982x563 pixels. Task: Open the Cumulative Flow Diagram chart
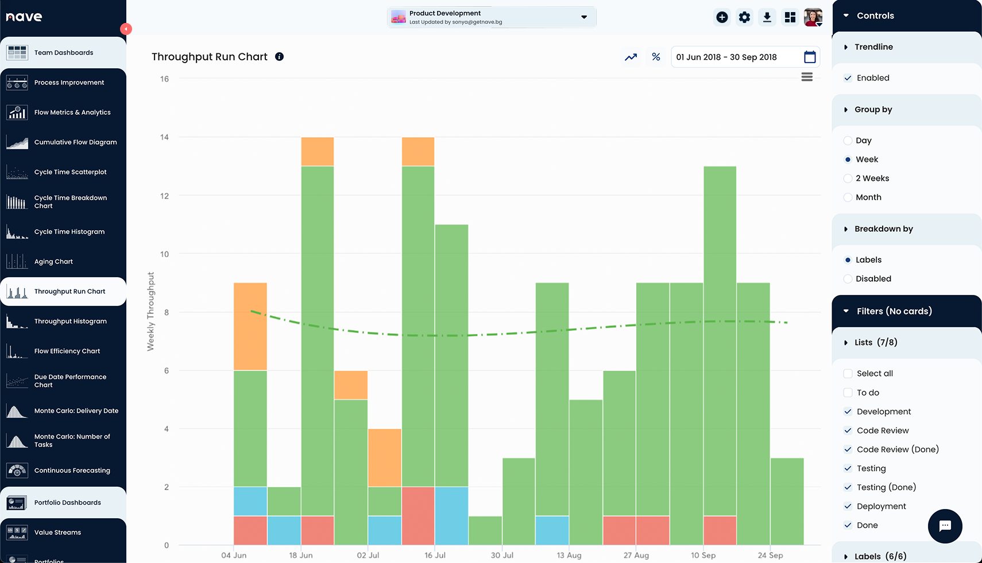coord(75,142)
